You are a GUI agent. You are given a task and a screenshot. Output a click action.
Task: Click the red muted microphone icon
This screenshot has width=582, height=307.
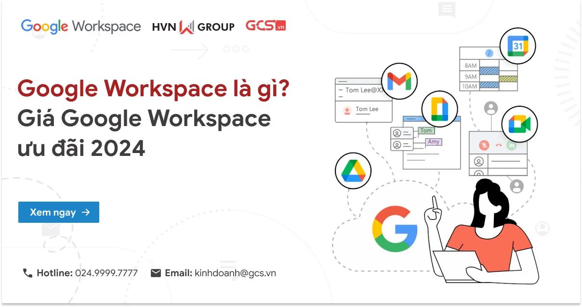point(484,145)
